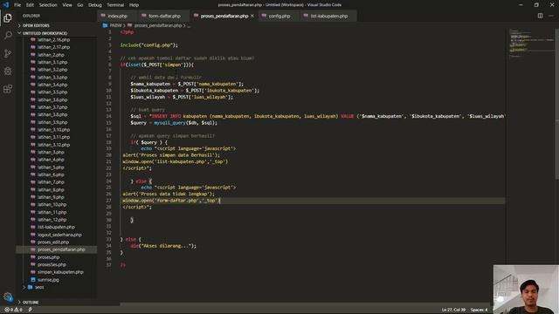The image size is (559, 314).
Task: Open the Run and Debug view icon
Action: (8, 71)
